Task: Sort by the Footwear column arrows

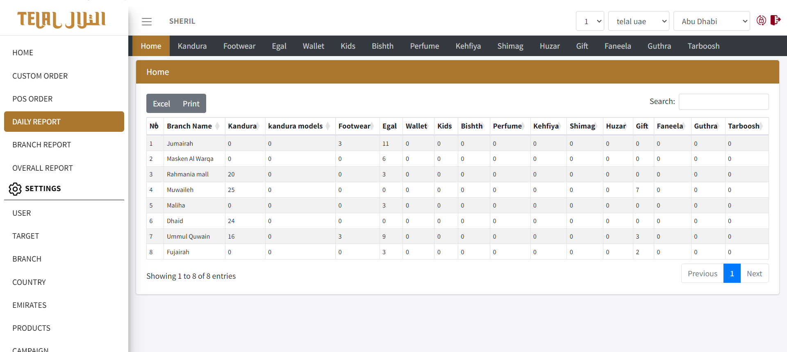Action: tap(372, 126)
